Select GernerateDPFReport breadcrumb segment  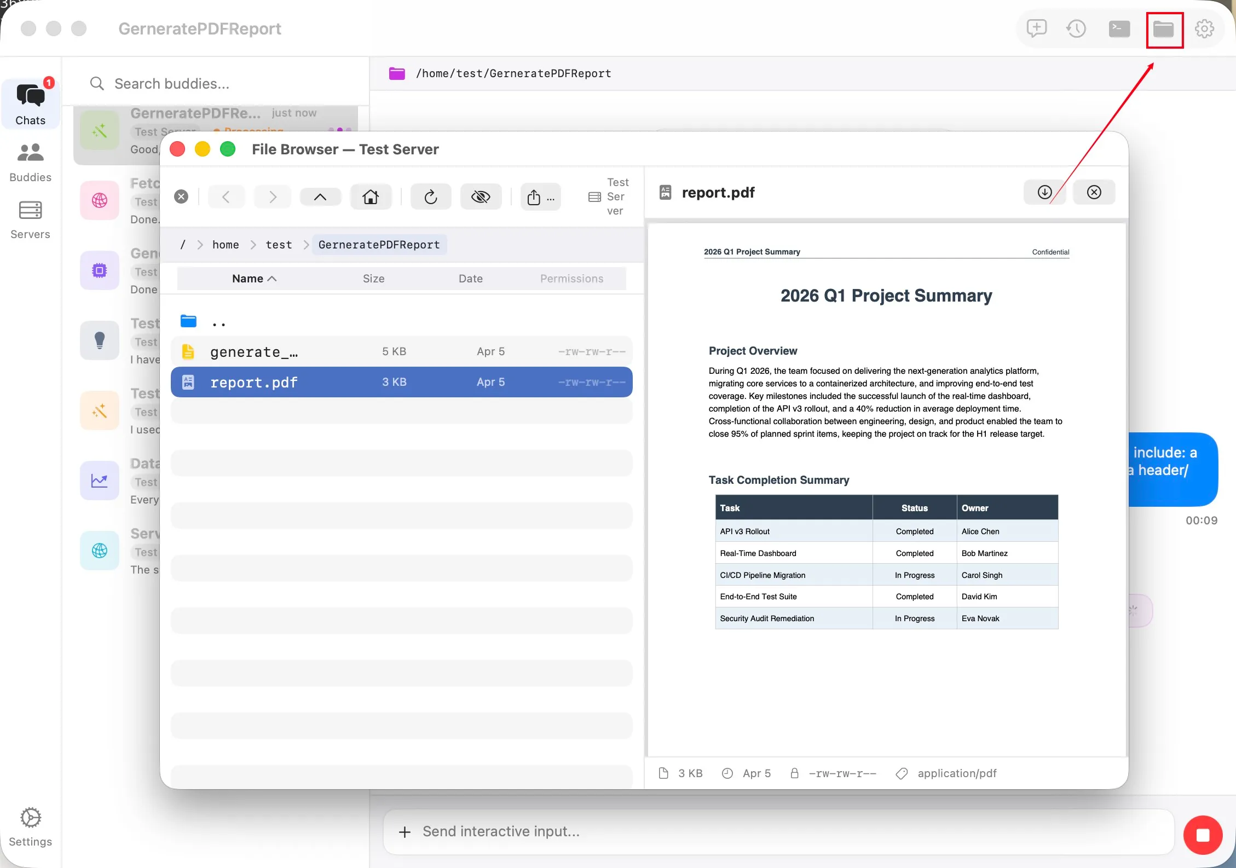tap(379, 245)
